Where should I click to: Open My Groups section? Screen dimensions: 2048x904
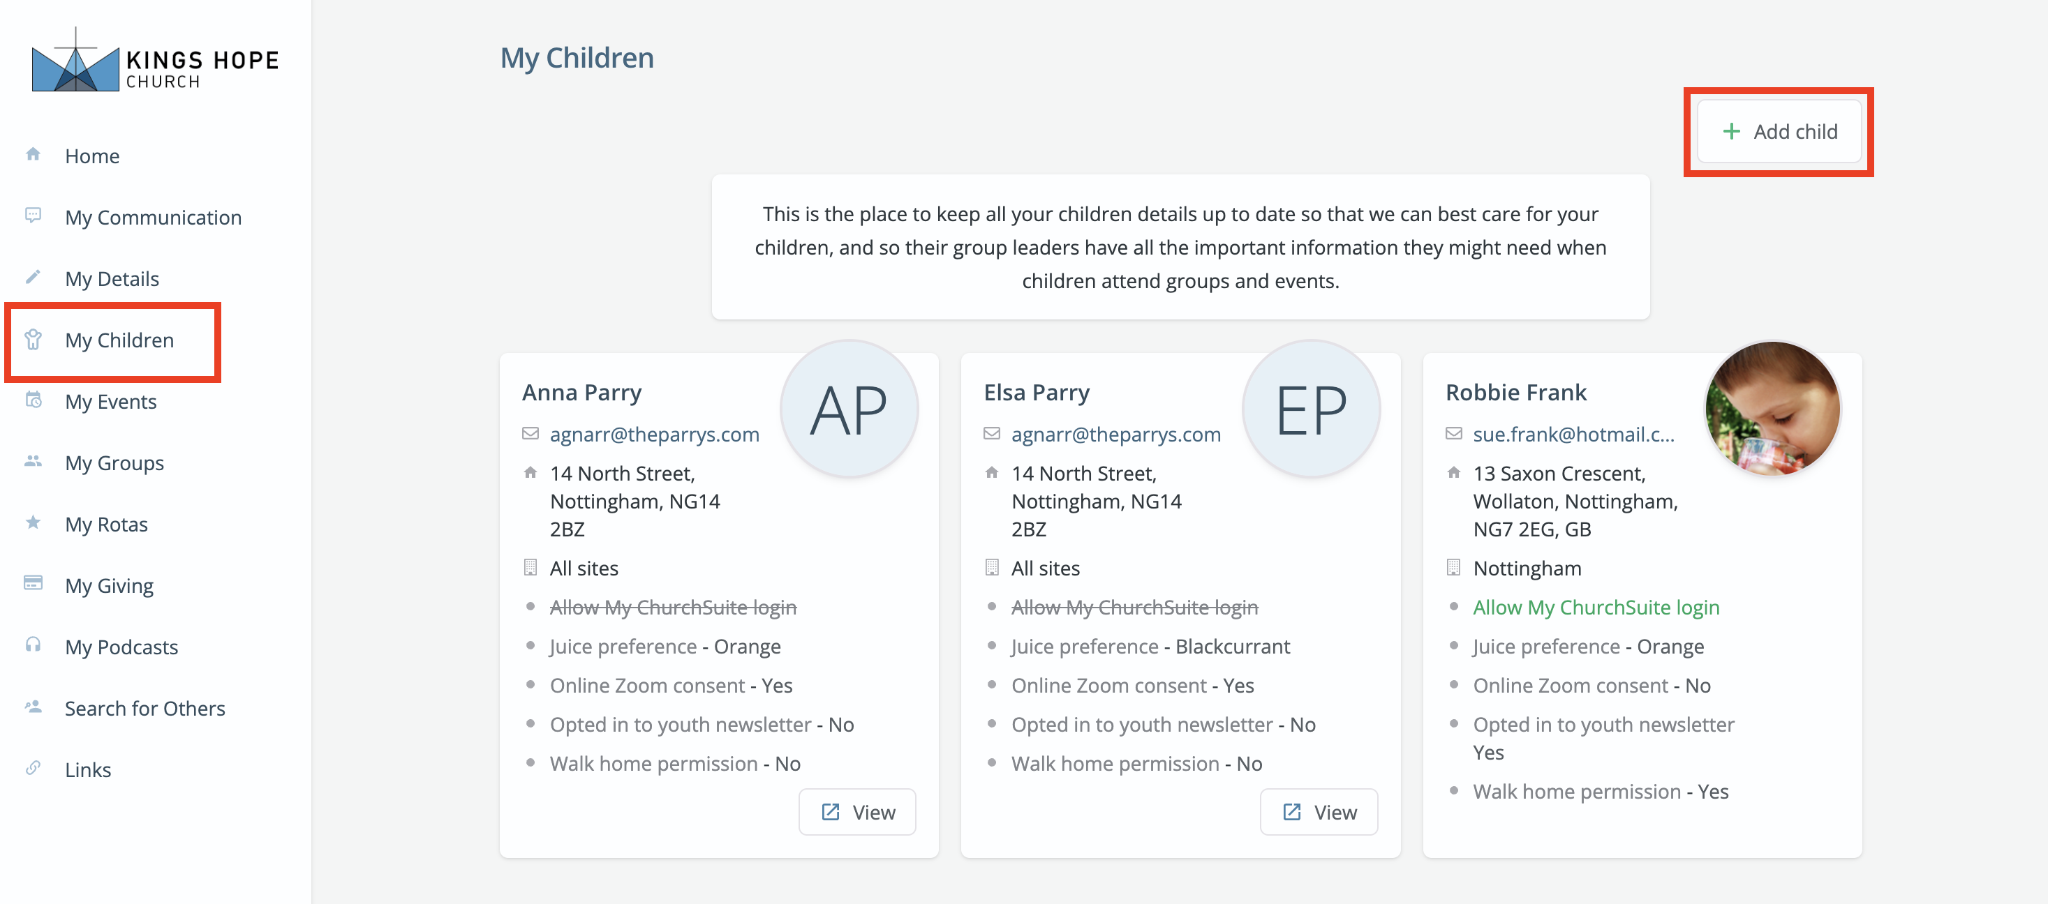pos(114,462)
